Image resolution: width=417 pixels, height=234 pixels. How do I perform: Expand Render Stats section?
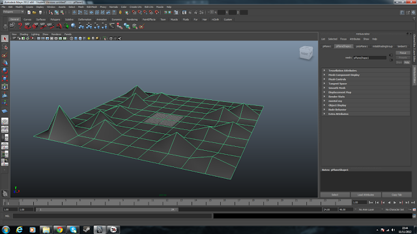coord(366,97)
